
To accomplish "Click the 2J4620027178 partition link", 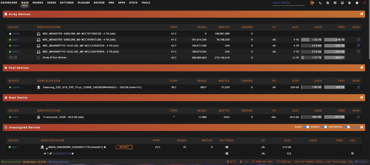I will click(x=61, y=154).
